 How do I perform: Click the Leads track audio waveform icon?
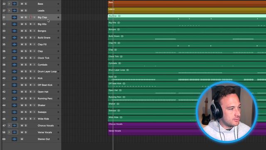click(x=15, y=10)
